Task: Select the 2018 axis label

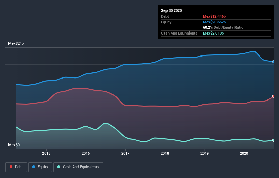Action: tap(165, 153)
